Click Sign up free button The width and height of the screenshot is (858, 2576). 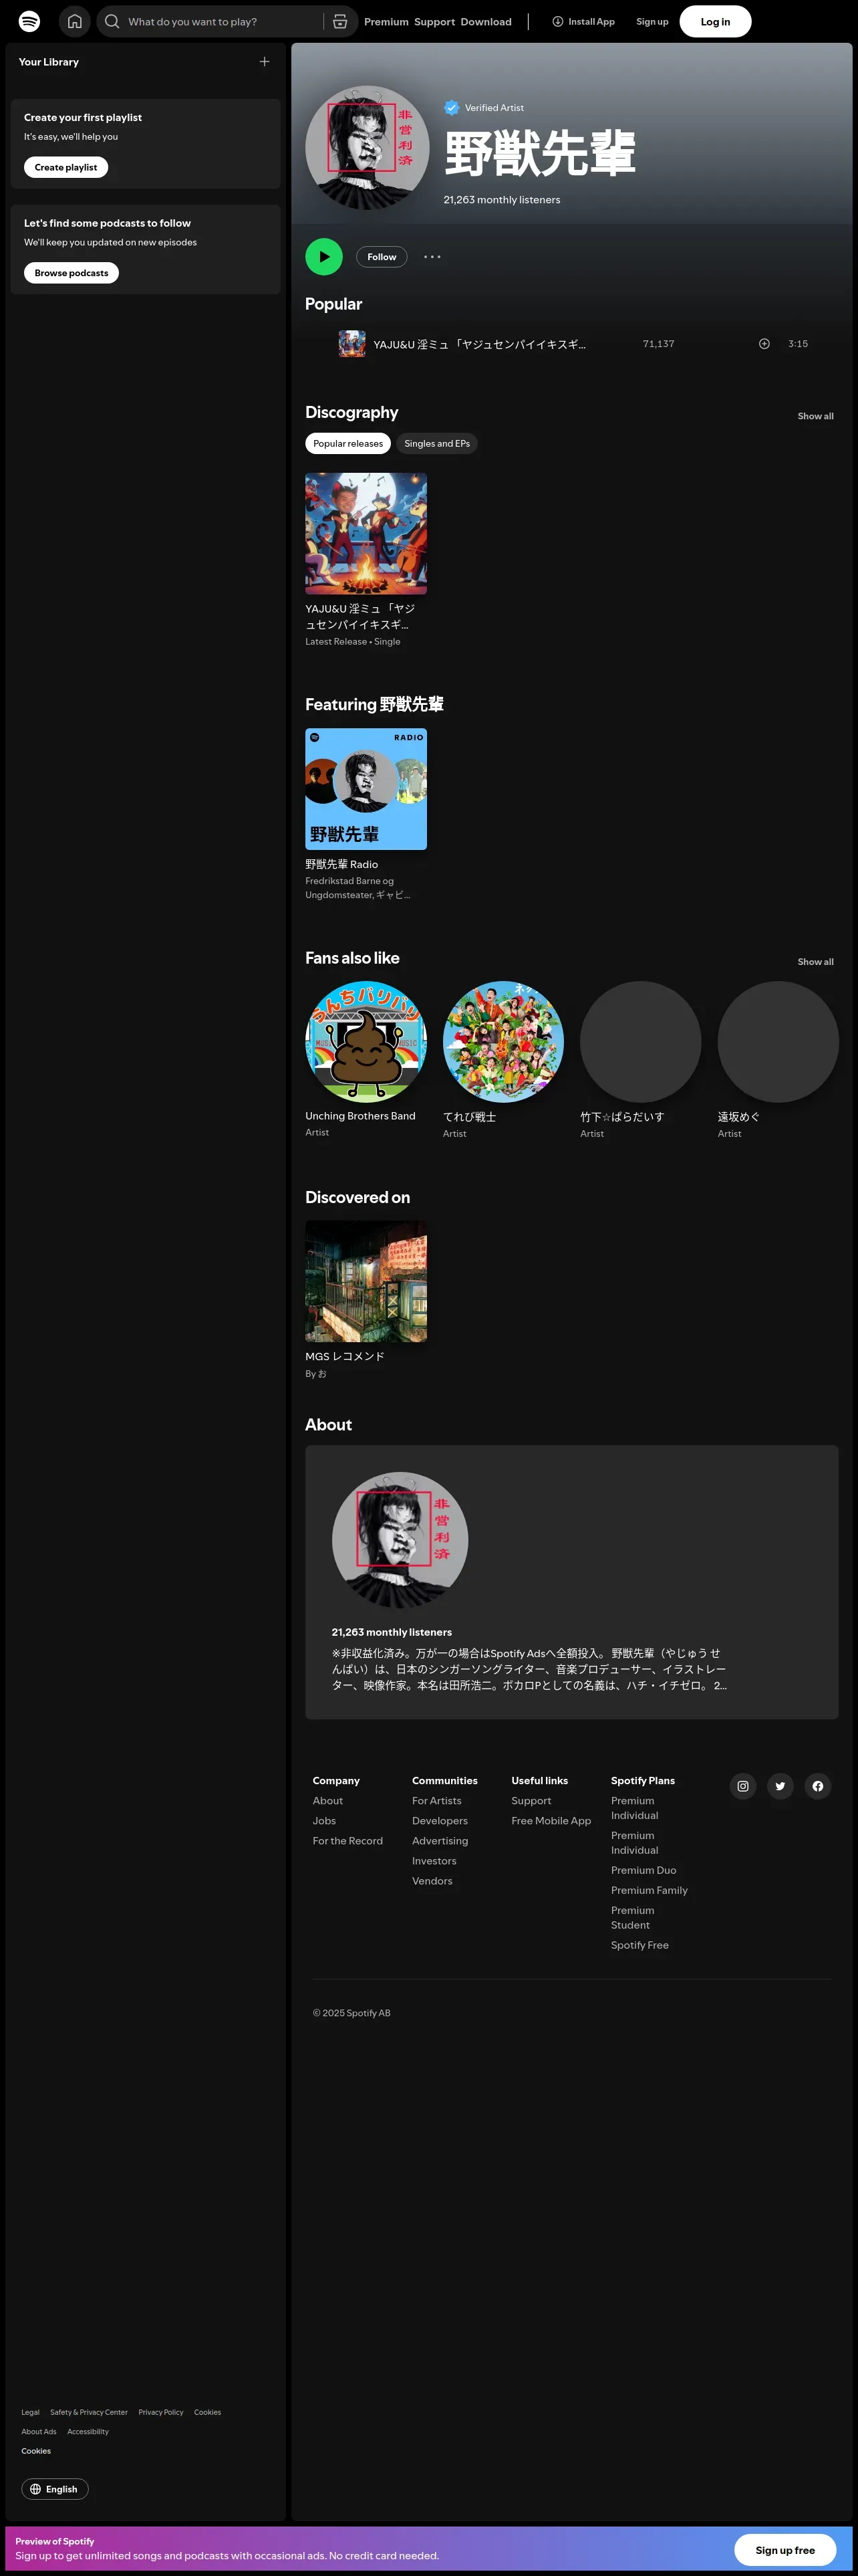(x=785, y=2549)
